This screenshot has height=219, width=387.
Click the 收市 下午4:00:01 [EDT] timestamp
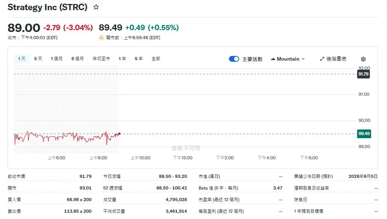click(32, 38)
